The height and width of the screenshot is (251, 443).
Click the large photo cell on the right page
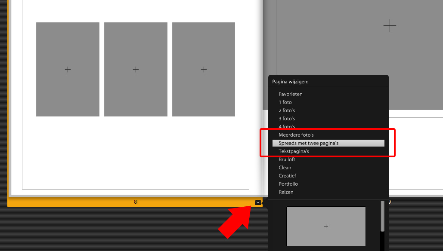390,26
